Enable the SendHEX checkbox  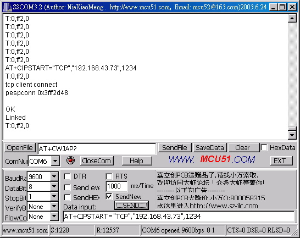pyautogui.click(x=67, y=197)
